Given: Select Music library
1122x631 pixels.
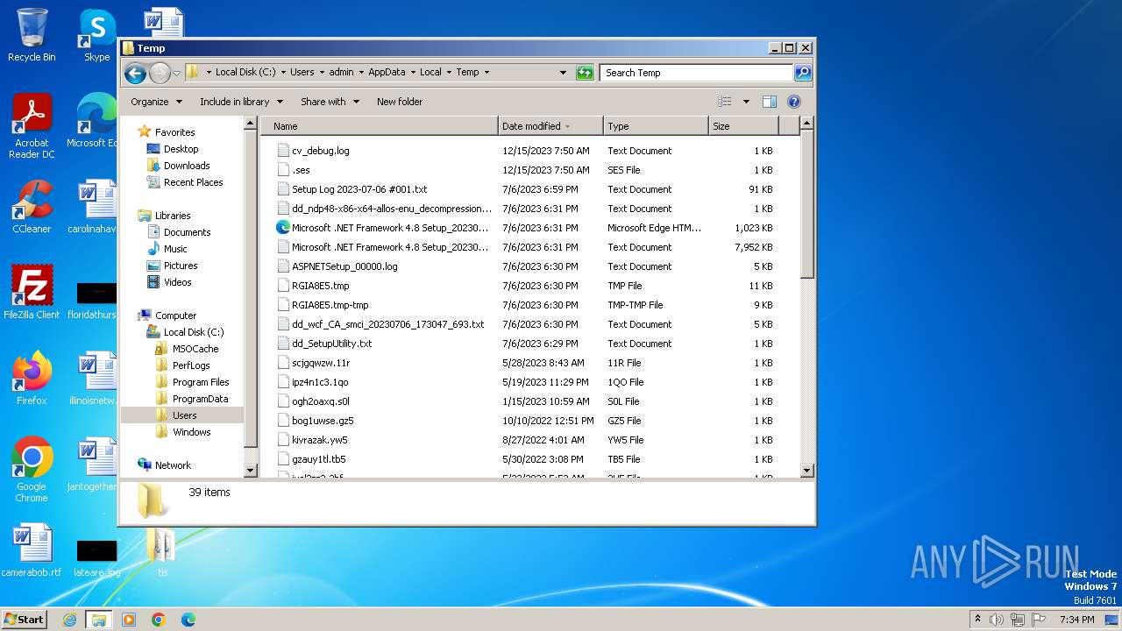Looking at the screenshot, I should (175, 249).
